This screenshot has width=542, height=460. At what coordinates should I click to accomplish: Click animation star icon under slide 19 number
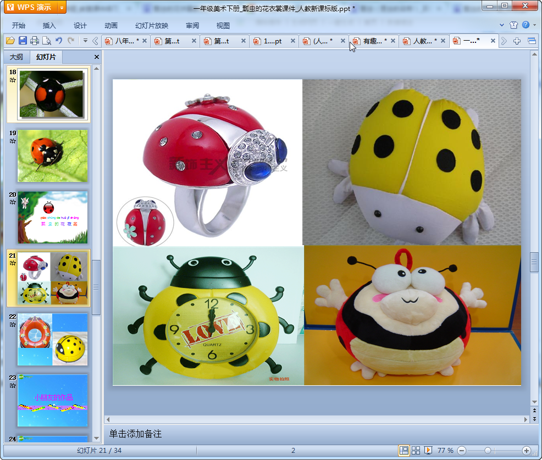pos(13,141)
